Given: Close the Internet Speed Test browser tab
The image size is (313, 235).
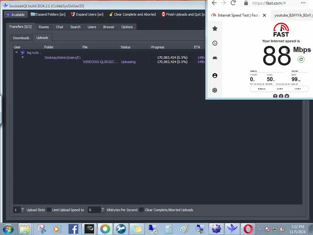Looking at the screenshot, I should [264, 15].
